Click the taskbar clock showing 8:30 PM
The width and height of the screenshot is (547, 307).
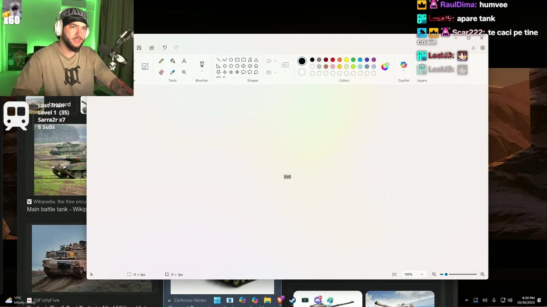click(x=526, y=300)
